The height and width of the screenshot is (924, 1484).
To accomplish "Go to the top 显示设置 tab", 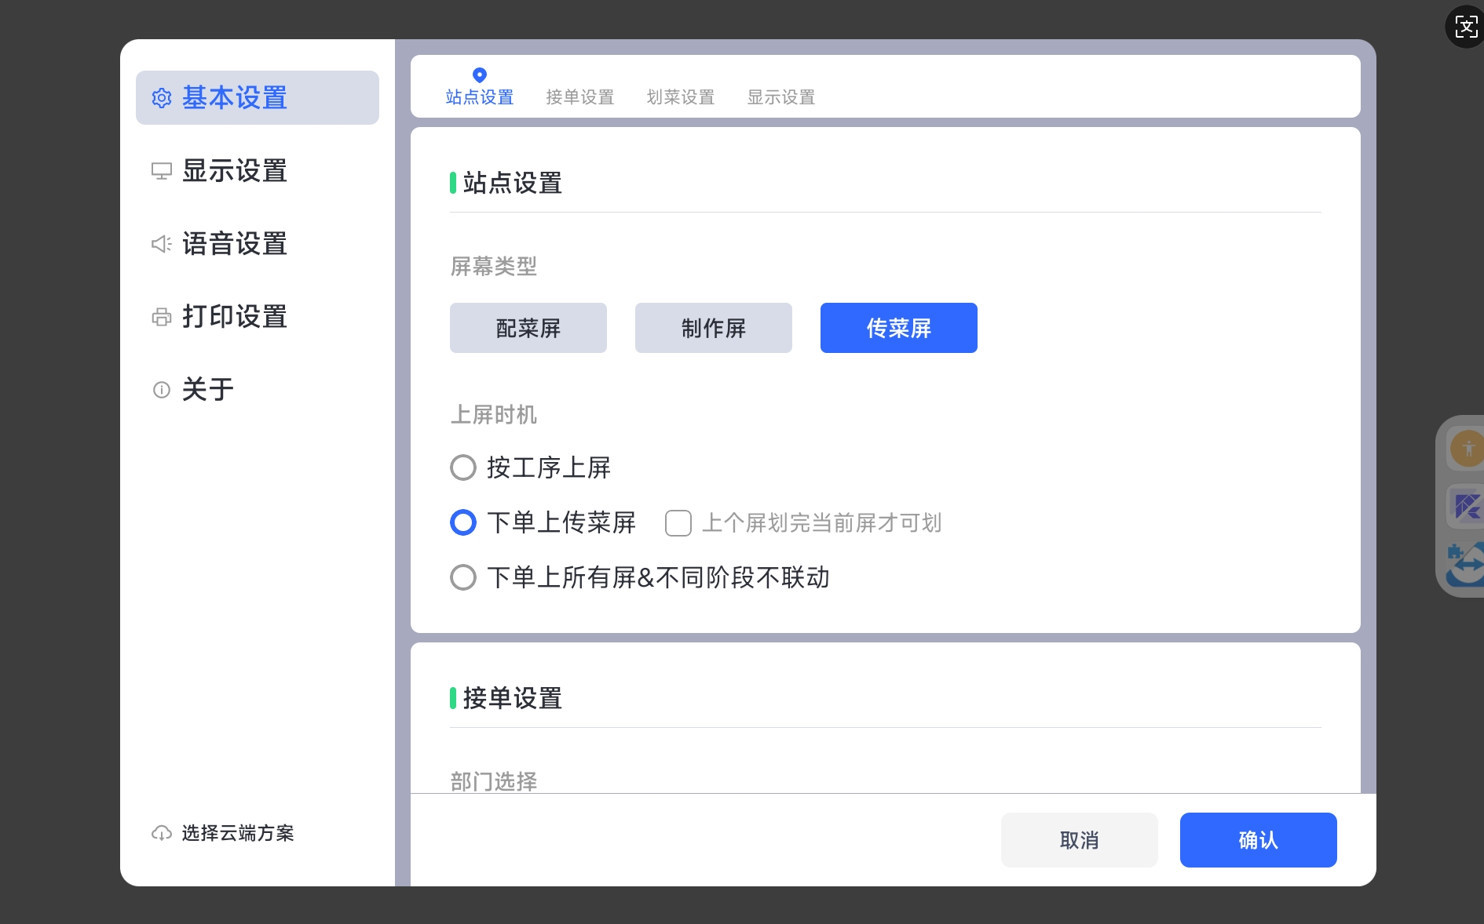I will (780, 97).
